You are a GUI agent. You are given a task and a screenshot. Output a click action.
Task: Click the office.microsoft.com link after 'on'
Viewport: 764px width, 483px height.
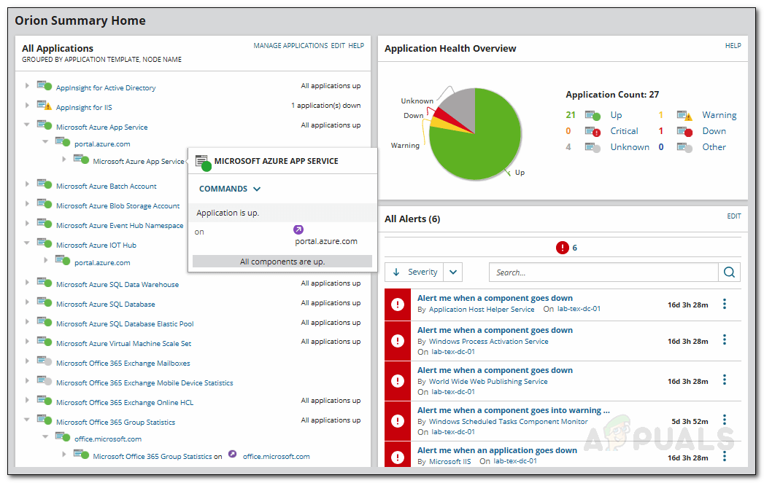pos(277,457)
